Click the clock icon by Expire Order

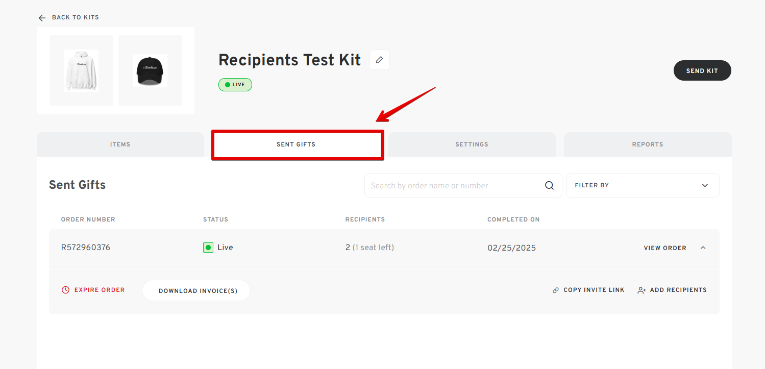pyautogui.click(x=65, y=290)
